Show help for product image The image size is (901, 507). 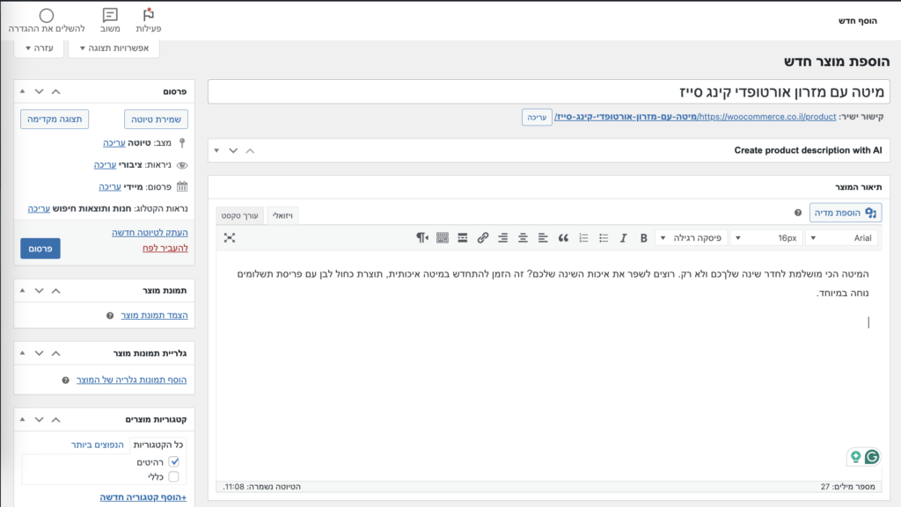point(110,315)
